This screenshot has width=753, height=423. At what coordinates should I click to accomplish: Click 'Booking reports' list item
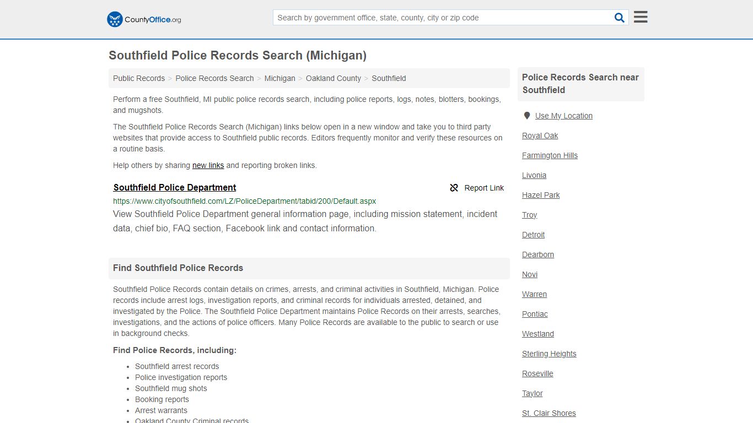(162, 399)
